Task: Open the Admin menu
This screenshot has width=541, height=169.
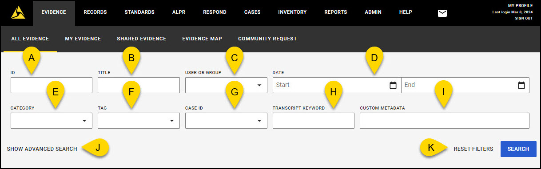Action: click(x=373, y=12)
